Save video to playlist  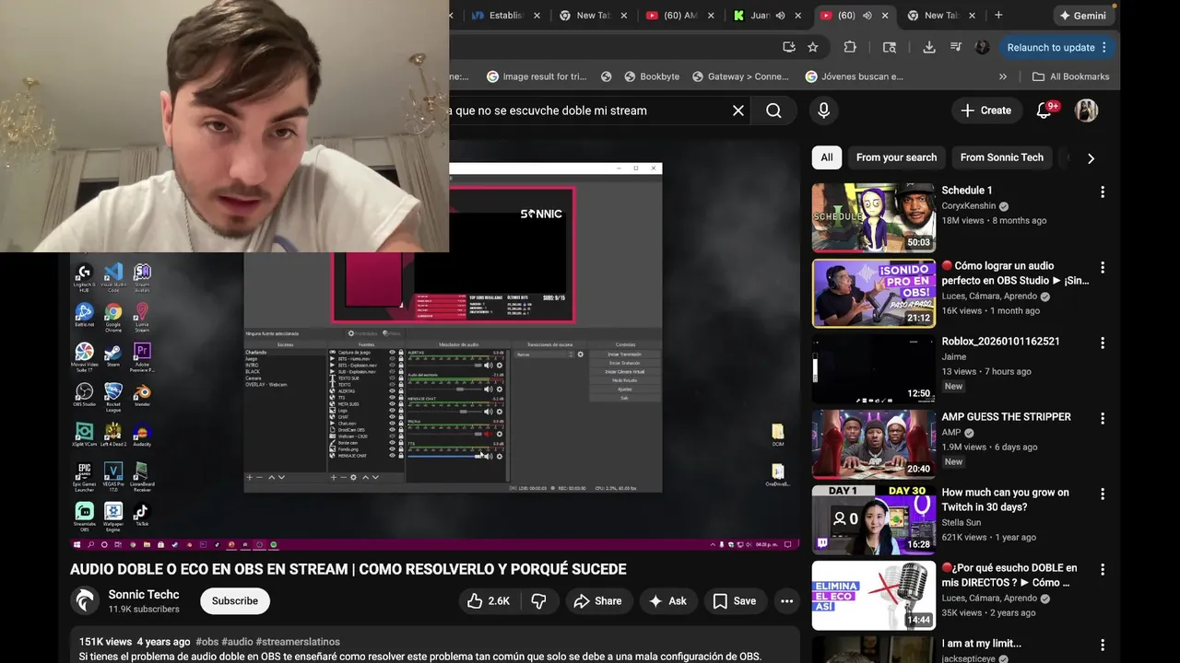[x=735, y=600]
